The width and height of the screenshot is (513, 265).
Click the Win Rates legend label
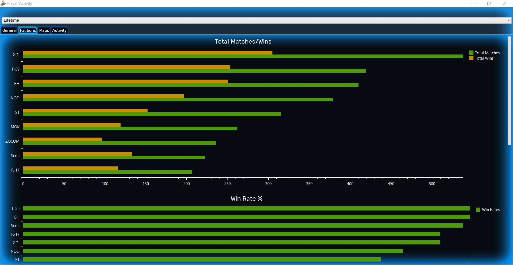pyautogui.click(x=491, y=210)
